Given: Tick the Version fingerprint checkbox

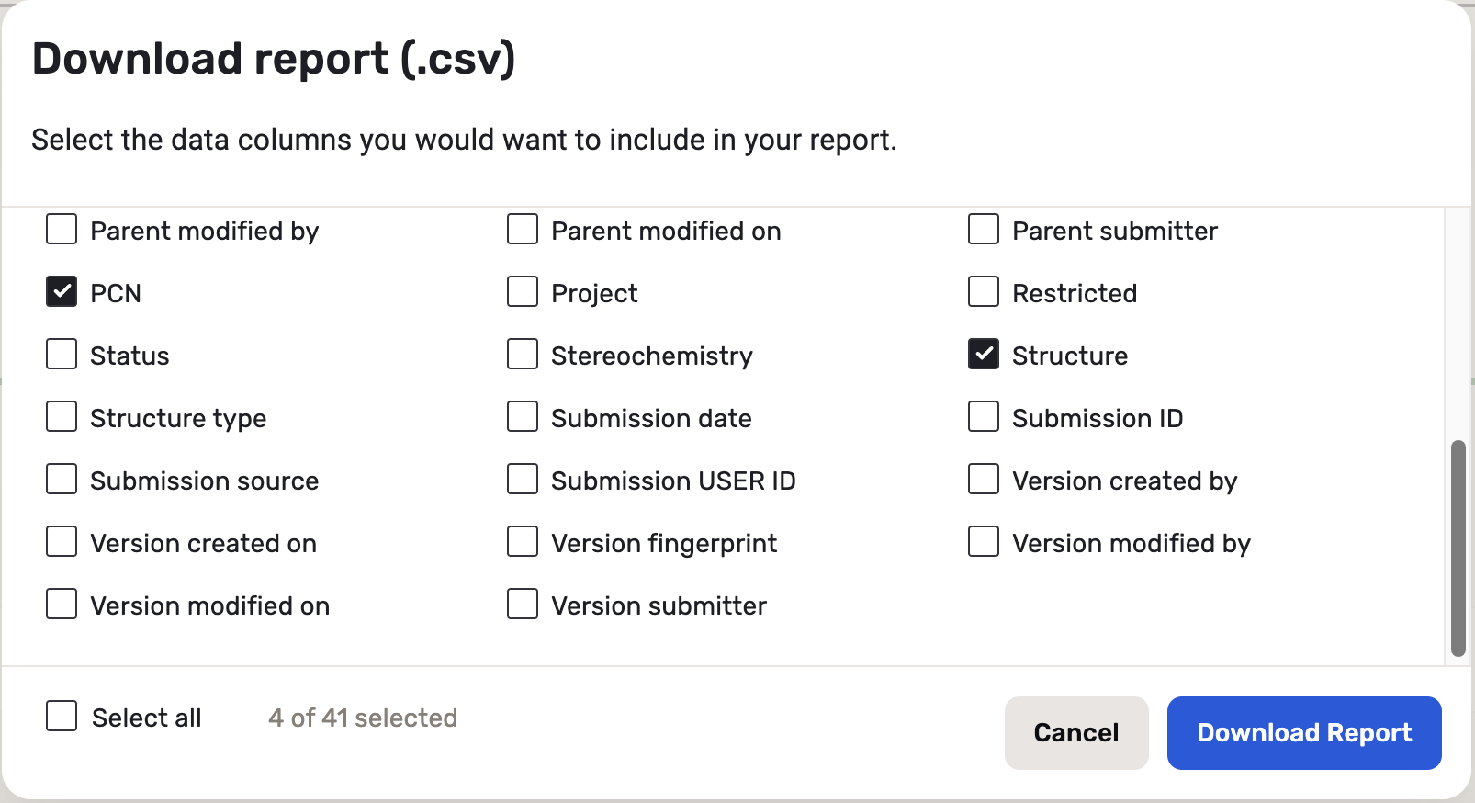Looking at the screenshot, I should tap(523, 542).
